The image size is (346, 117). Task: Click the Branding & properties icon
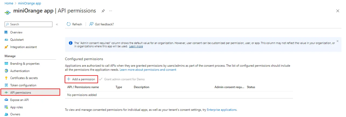[x=6, y=63]
